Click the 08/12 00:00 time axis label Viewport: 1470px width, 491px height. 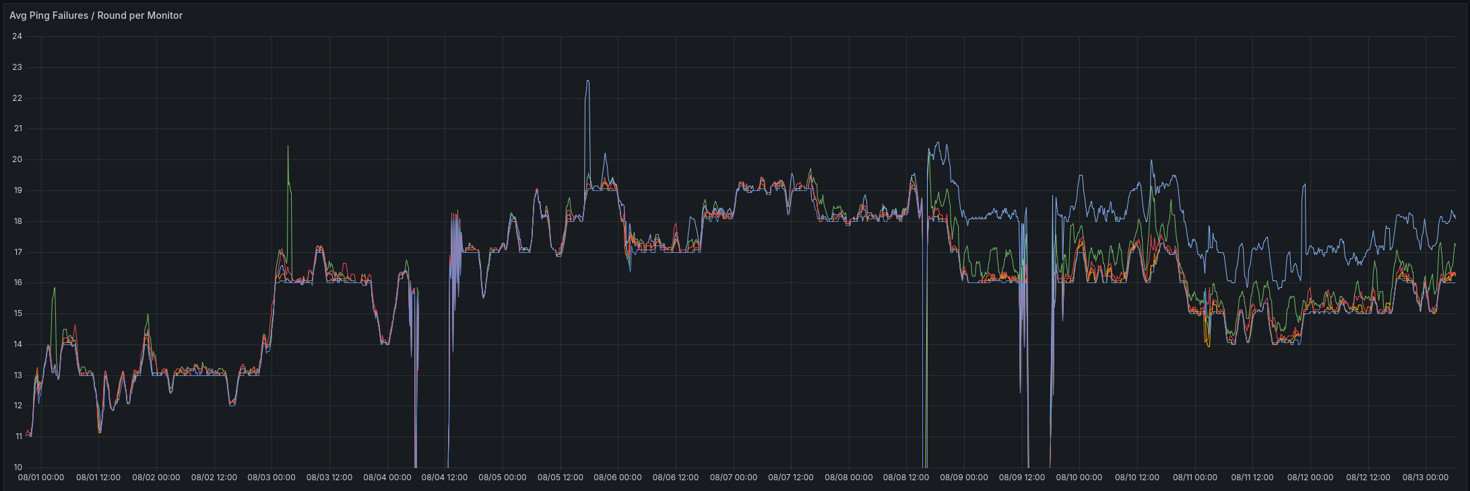pyautogui.click(x=1310, y=478)
